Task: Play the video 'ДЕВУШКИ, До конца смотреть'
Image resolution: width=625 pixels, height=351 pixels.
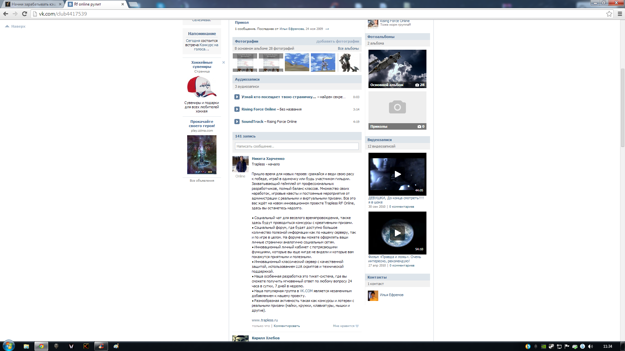Action: click(397, 174)
